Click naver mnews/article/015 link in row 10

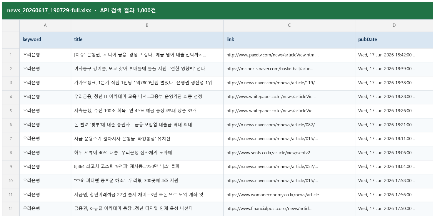[289, 181]
